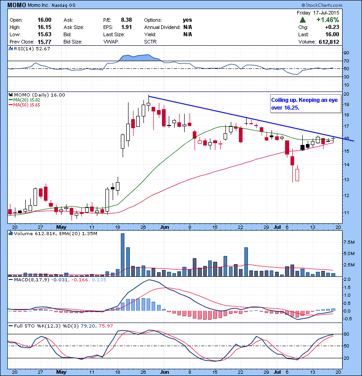Viewport: 362px width, 376px height.
Task: Click the stochastic %D value 75.97
Action: click(x=105, y=326)
